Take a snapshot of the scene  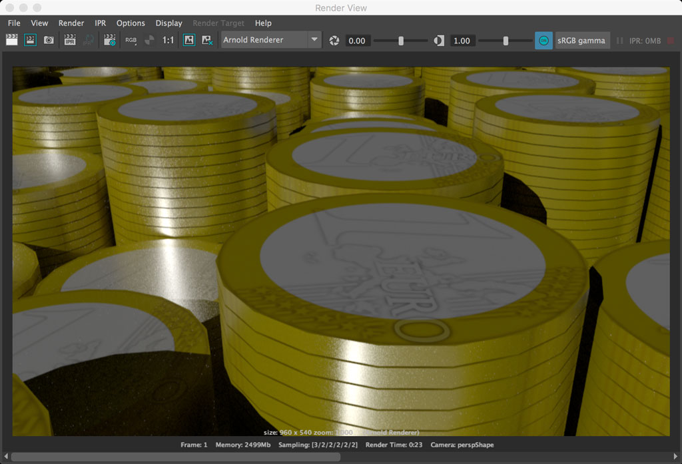click(x=49, y=41)
